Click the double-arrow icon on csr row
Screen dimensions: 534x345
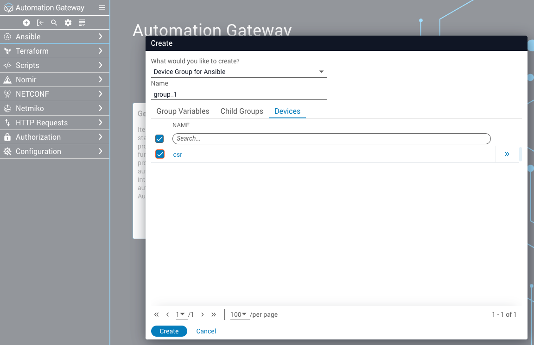click(x=507, y=154)
